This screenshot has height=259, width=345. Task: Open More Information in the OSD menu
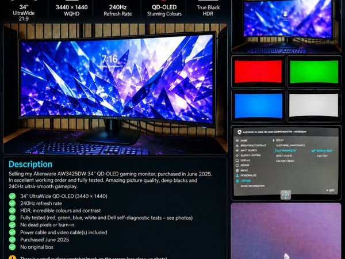coord(252,186)
